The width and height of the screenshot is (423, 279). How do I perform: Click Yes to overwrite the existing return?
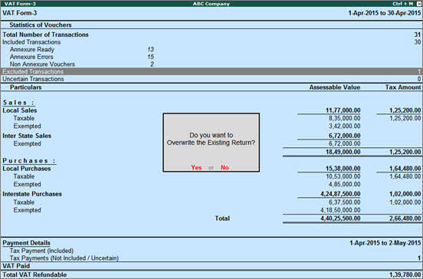click(x=196, y=168)
